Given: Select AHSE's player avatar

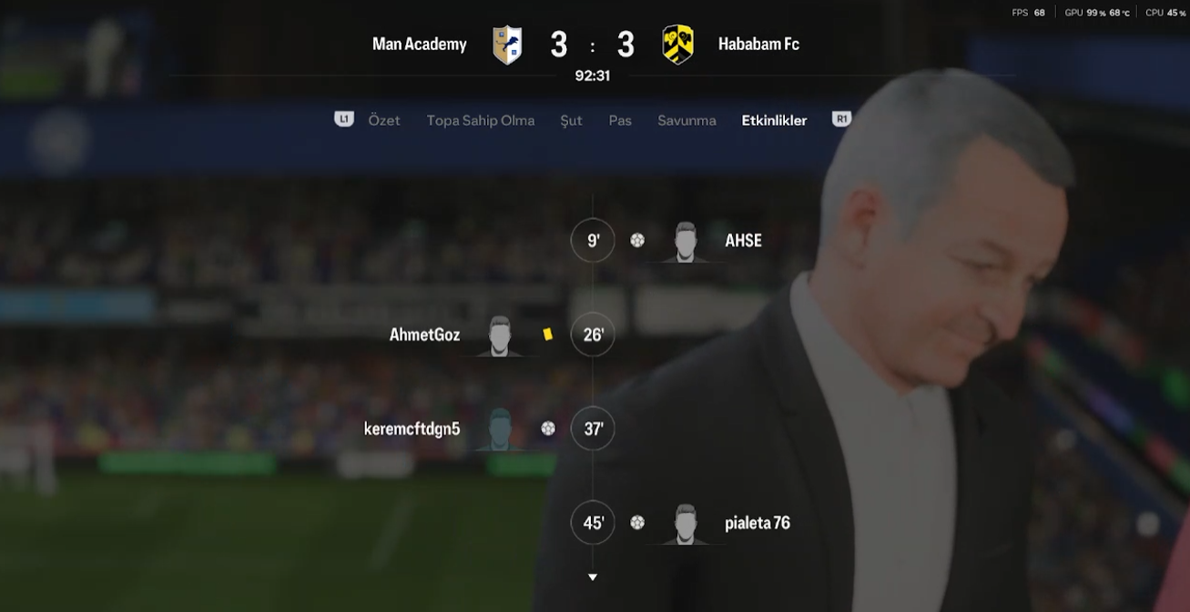Looking at the screenshot, I should click(686, 242).
